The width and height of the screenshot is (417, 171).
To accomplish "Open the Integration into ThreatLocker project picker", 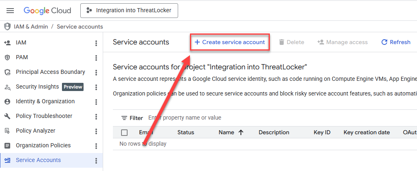I will pyautogui.click(x=129, y=11).
